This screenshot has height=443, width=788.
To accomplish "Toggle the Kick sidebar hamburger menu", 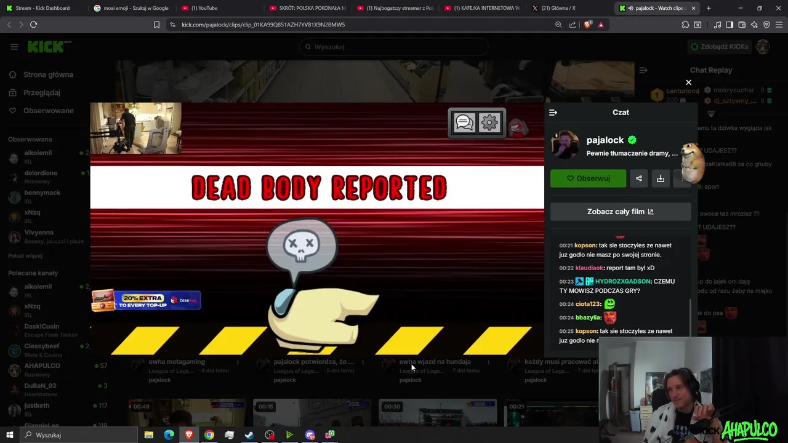I will [x=14, y=47].
